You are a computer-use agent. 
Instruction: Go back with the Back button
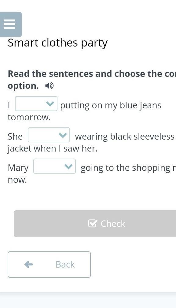tap(49, 265)
